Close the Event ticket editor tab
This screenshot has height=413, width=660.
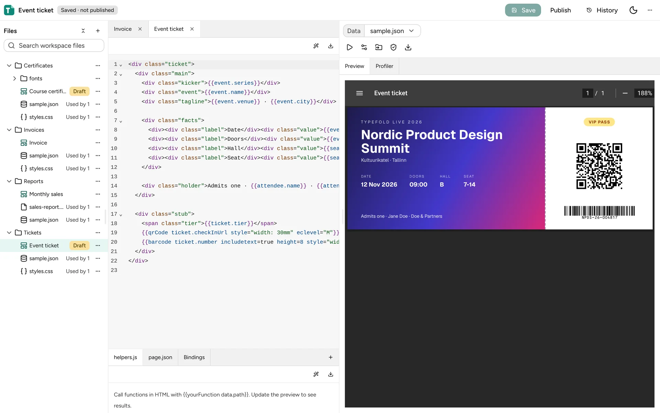pos(192,29)
